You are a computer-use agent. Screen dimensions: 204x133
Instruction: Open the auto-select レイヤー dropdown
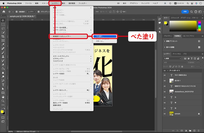tap(32, 12)
